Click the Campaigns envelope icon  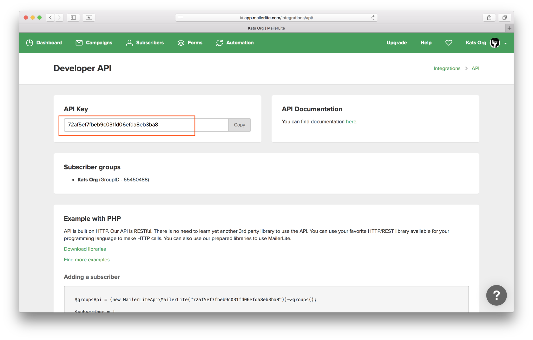point(78,43)
